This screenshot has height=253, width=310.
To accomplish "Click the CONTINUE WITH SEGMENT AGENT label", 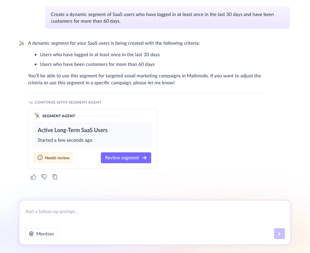I will [68, 102].
